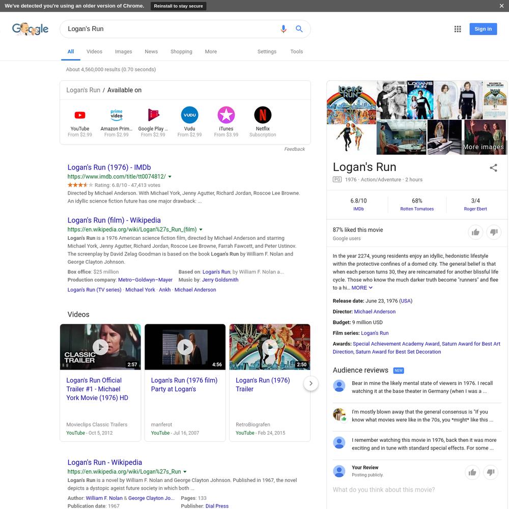Open first audience reviewer avatar

click(339, 386)
